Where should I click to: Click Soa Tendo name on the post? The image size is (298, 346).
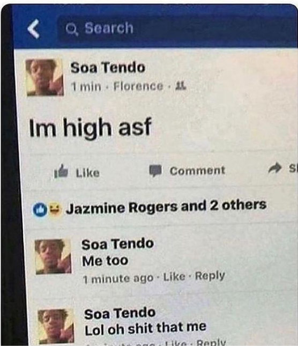[108, 68]
